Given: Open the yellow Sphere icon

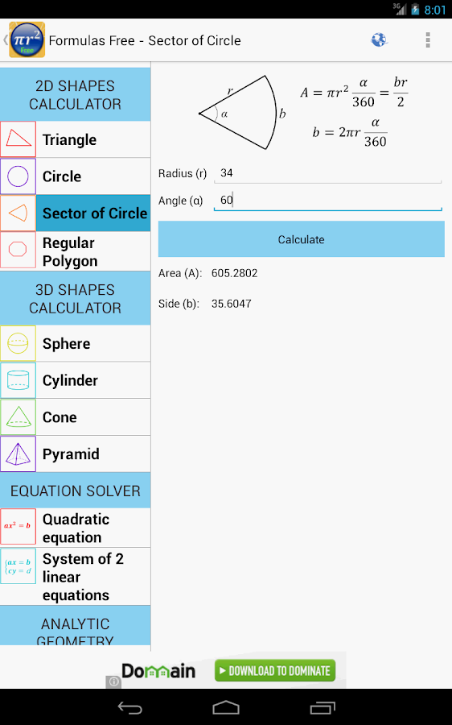Looking at the screenshot, I should tap(18, 343).
